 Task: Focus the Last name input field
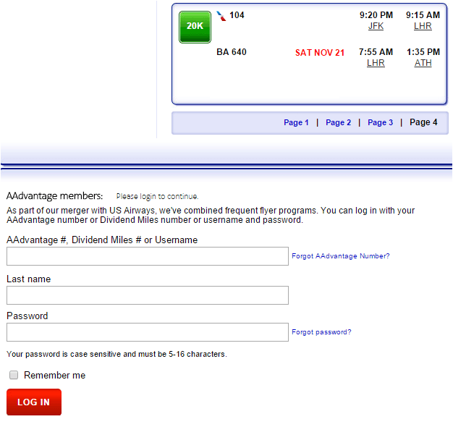148,295
